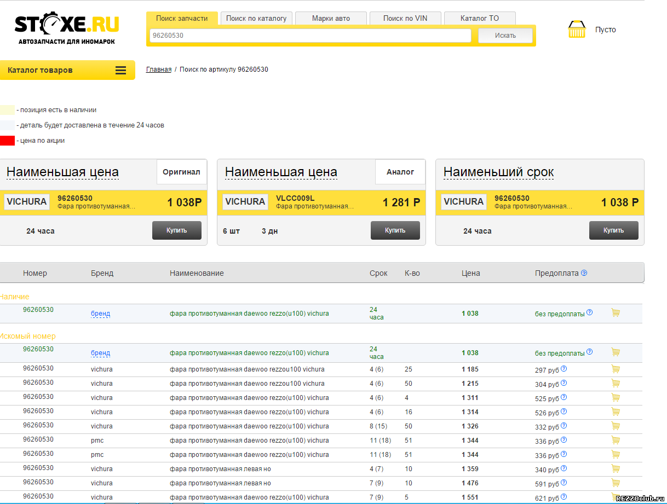
Task: Click the Stoxe.ru logo
Action: (x=66, y=28)
